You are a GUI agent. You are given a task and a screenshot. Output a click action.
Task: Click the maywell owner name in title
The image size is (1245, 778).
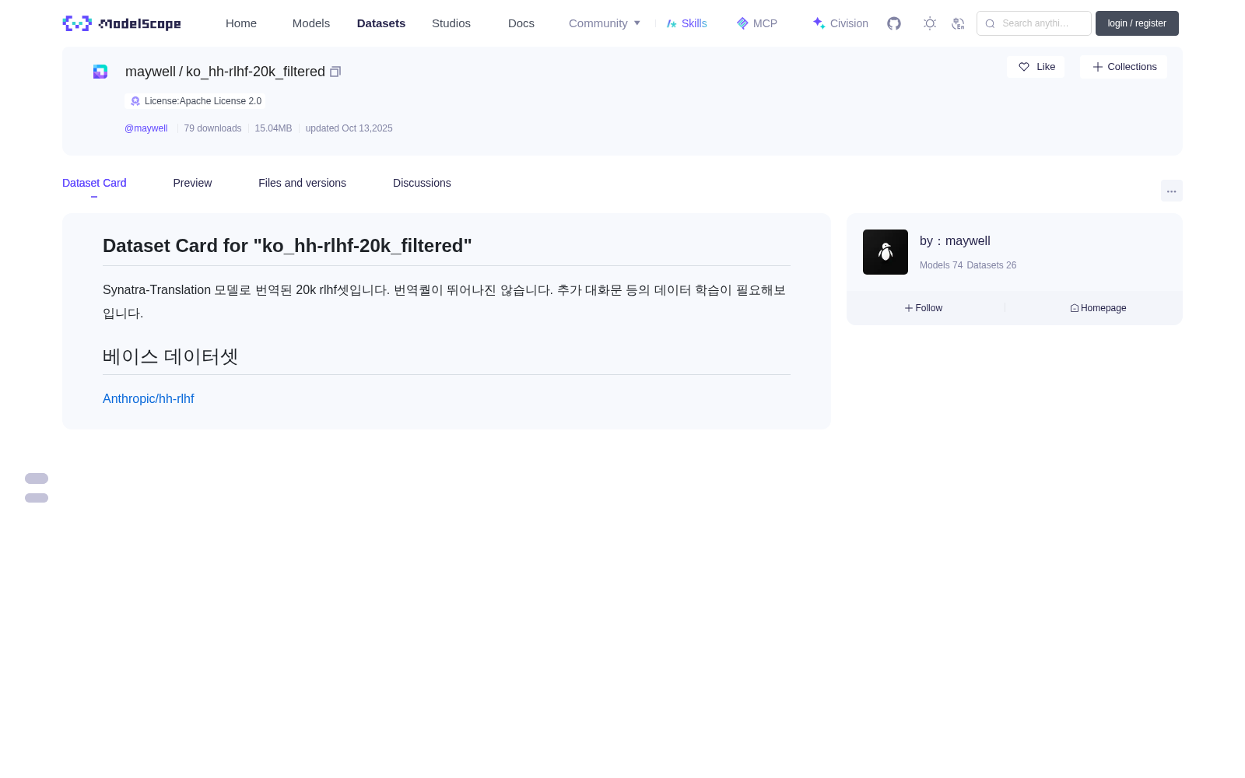150,72
